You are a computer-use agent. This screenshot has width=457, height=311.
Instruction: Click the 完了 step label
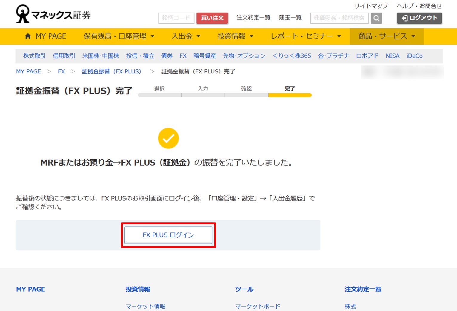click(290, 89)
